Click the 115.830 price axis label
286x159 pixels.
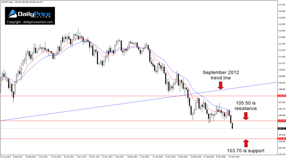(x=282, y=17)
